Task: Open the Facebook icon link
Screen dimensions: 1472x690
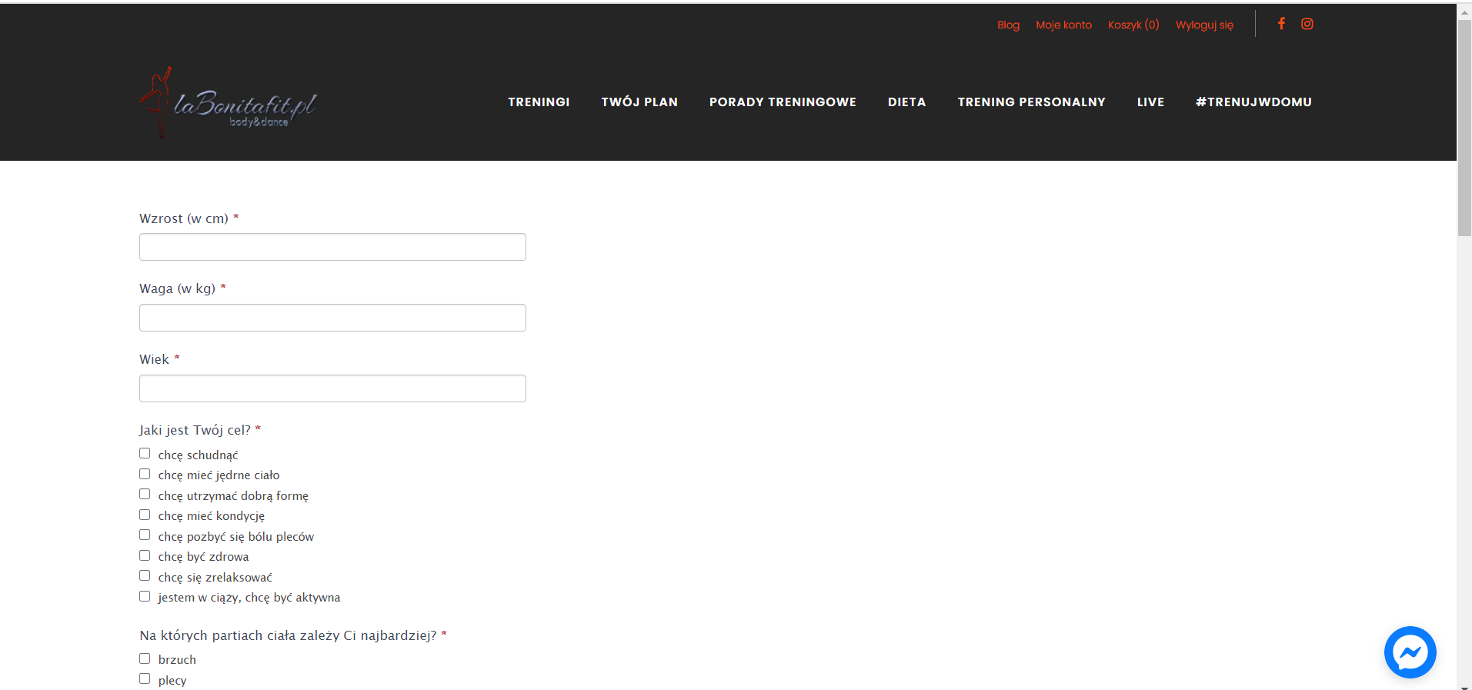Action: coord(1281,24)
